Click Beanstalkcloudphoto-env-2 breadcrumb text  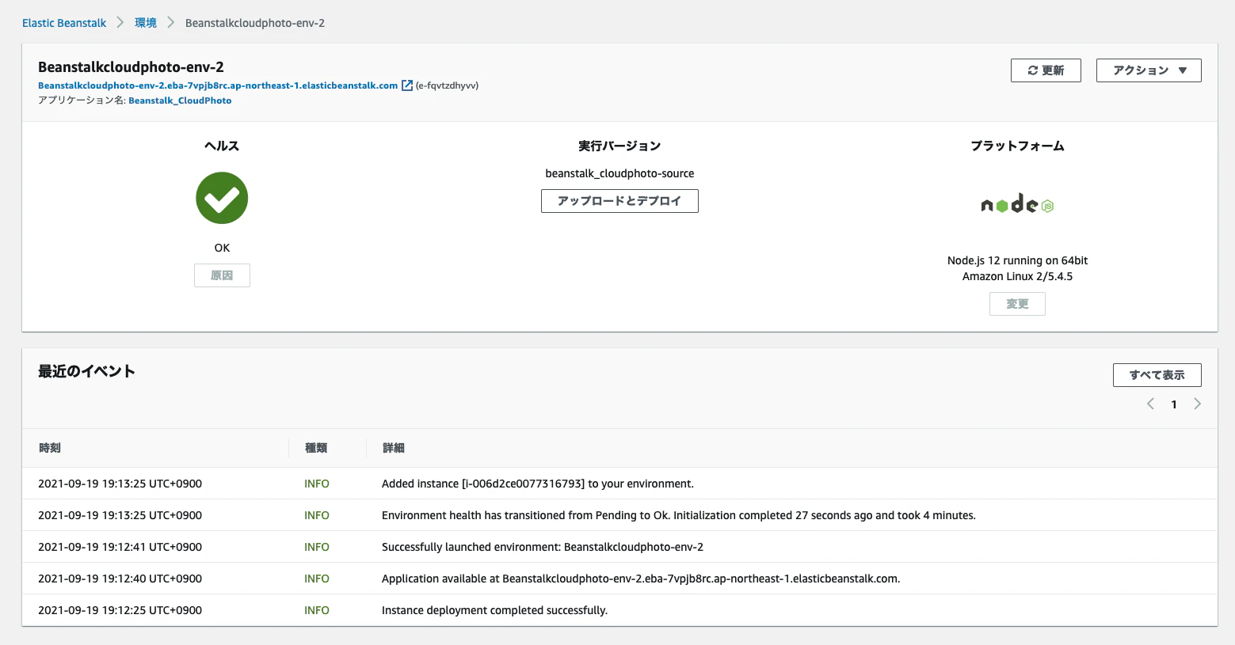255,23
